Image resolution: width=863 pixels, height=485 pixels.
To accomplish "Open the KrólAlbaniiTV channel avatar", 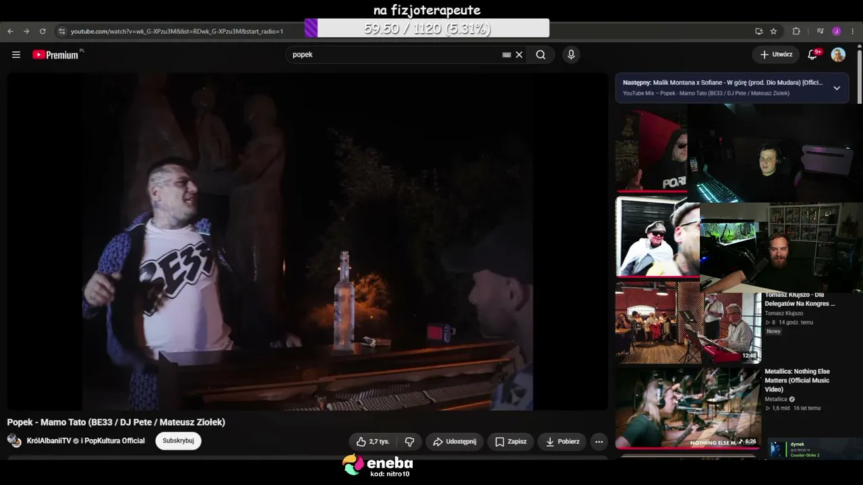I will point(14,441).
